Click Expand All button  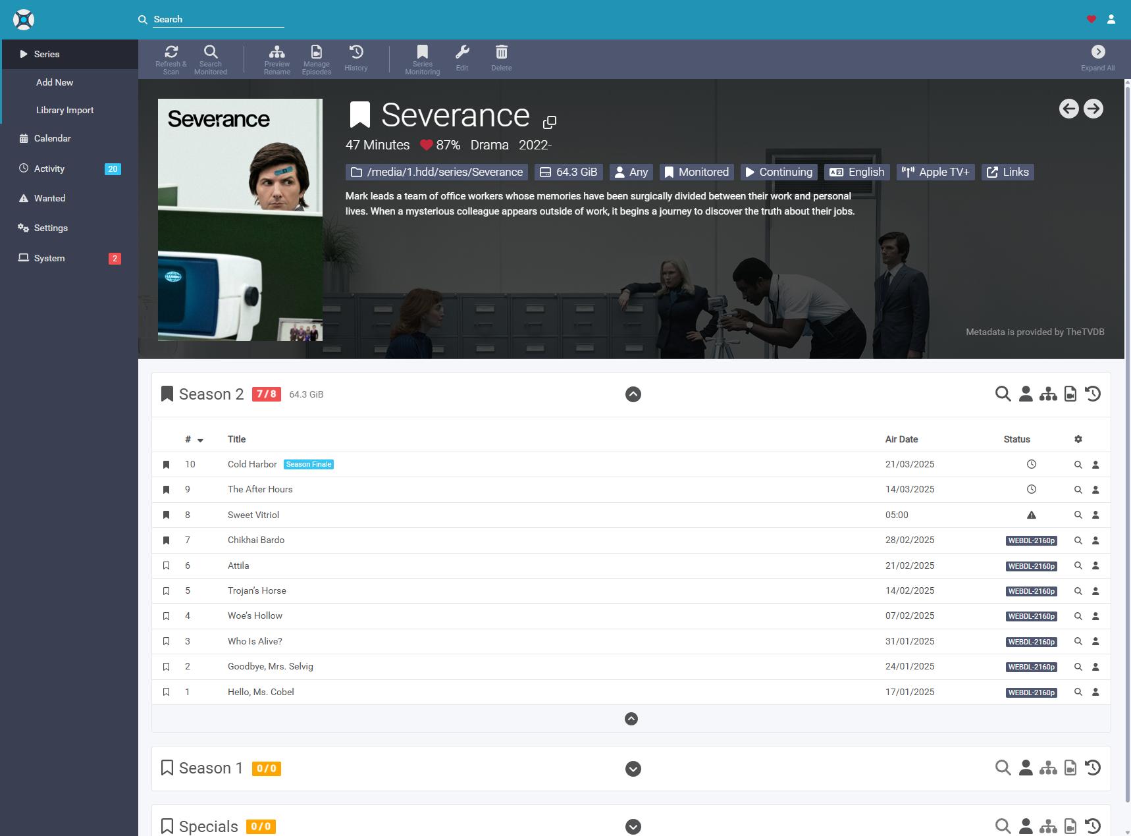click(1098, 59)
